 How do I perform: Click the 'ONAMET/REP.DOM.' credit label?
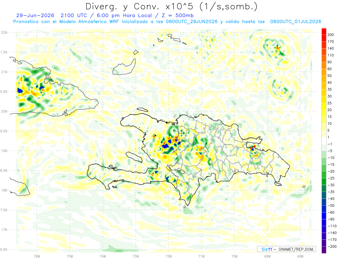(296, 249)
